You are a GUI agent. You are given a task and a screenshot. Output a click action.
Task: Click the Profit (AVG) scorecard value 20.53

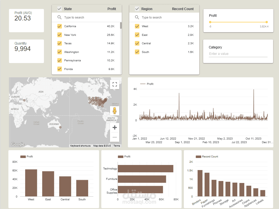coord(23,18)
